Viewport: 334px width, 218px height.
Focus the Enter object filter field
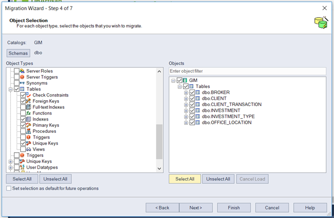(247, 71)
